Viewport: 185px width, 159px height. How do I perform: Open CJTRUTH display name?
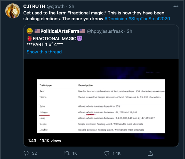[x=34, y=7]
